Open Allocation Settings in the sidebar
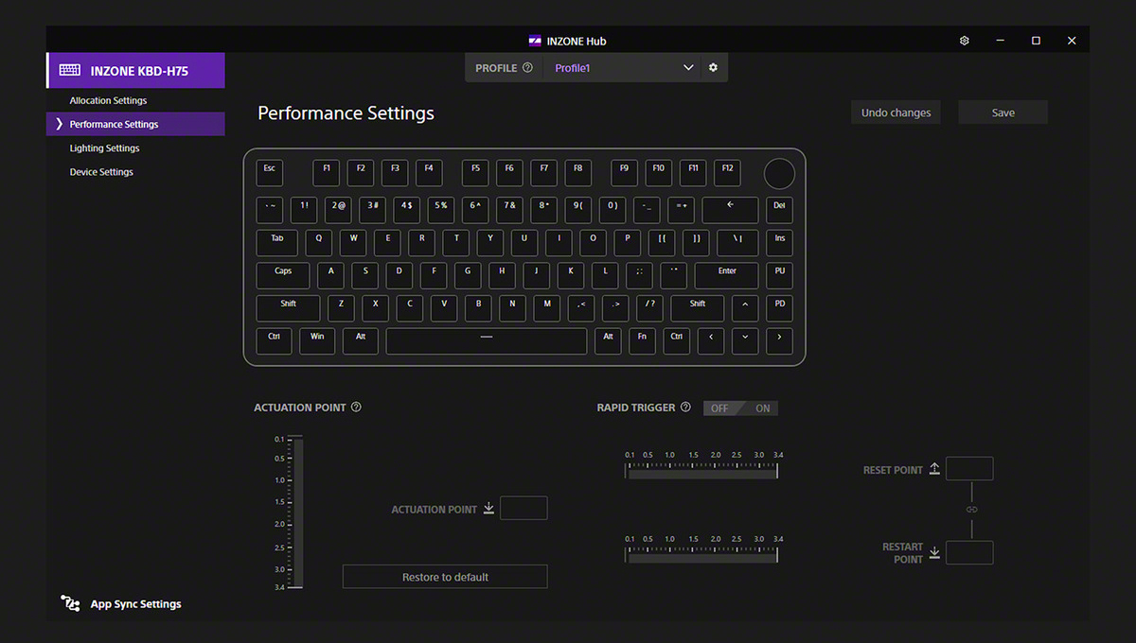 coord(108,100)
